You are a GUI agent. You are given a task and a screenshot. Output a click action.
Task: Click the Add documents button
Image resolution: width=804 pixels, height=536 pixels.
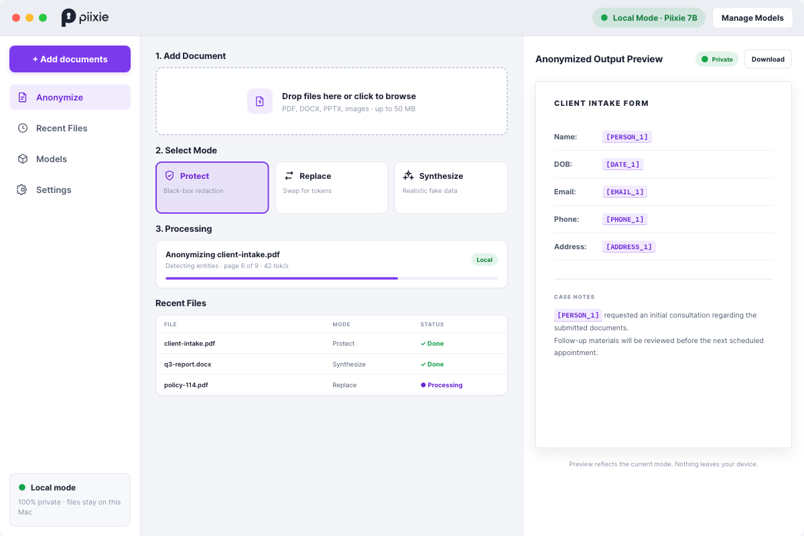pos(70,59)
